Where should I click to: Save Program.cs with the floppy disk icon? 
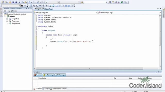(x=13, y=2)
